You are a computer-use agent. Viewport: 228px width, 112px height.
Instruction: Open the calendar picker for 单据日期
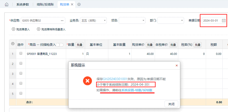click(x=223, y=21)
